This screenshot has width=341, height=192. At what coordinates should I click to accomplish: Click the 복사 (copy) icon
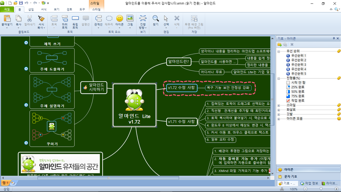[x=19, y=19]
